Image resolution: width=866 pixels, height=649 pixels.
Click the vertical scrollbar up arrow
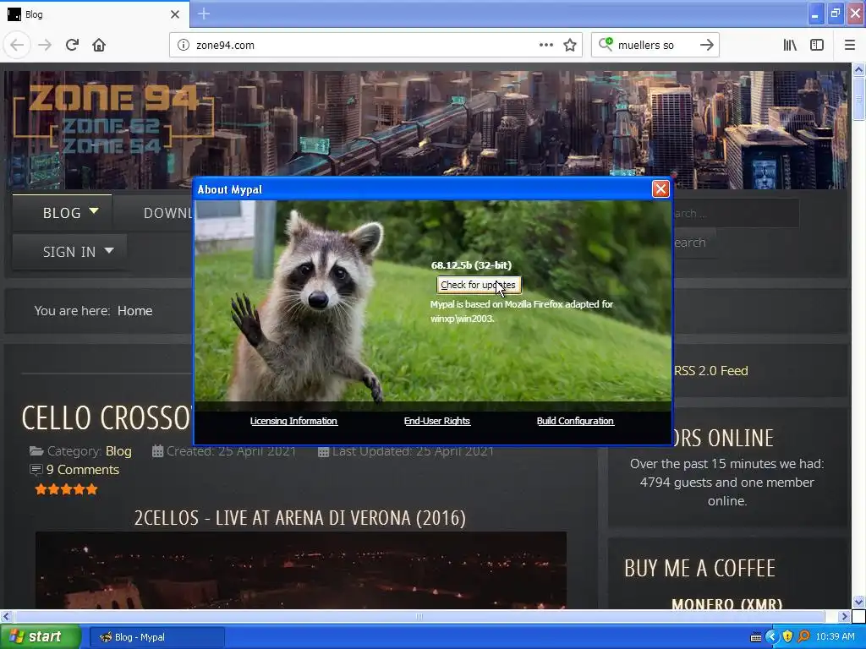click(859, 69)
